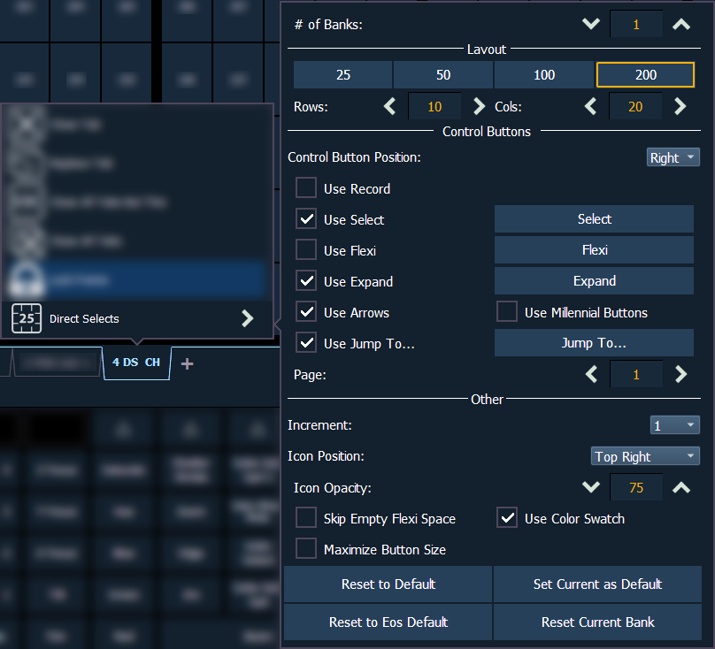Enable the Use Record checkbox

pyautogui.click(x=306, y=188)
